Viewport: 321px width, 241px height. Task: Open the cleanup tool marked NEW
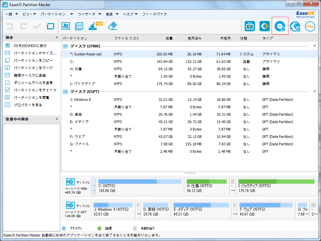point(95,26)
